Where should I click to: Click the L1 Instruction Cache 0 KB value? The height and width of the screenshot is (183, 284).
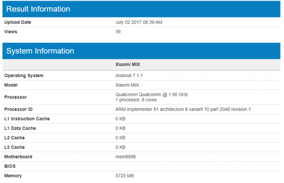click(120, 119)
